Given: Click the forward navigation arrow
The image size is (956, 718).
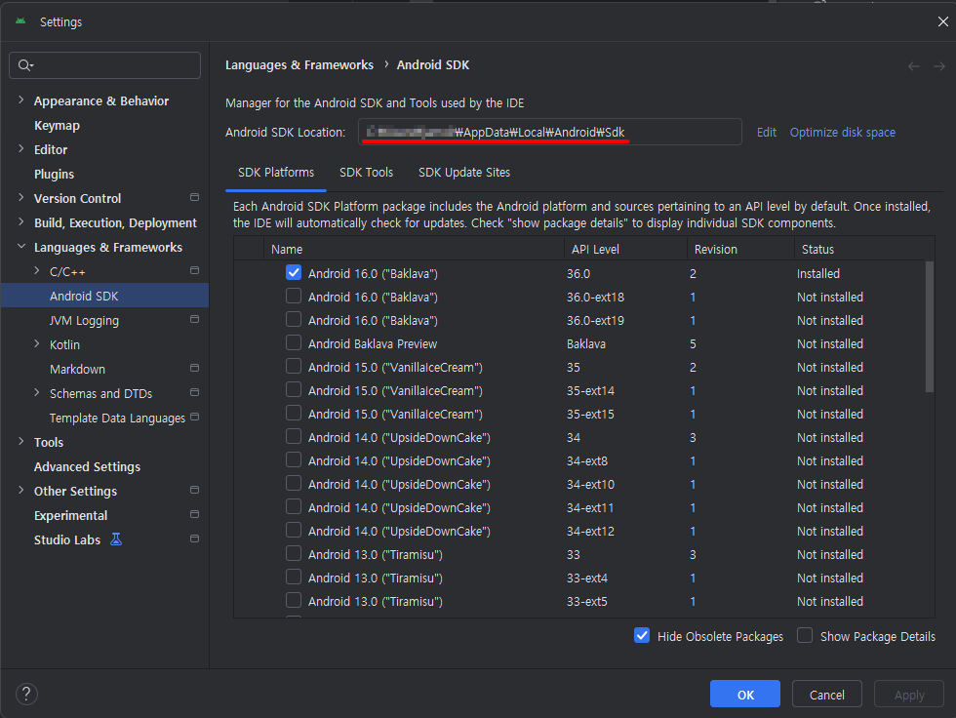Looking at the screenshot, I should tap(938, 65).
